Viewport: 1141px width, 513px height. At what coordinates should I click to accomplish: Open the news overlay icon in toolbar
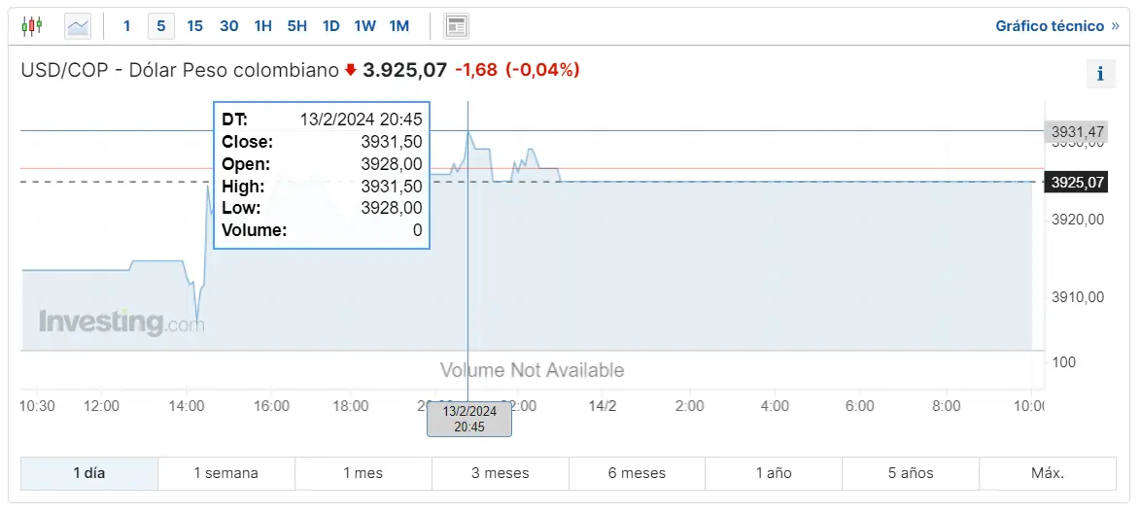tap(456, 26)
